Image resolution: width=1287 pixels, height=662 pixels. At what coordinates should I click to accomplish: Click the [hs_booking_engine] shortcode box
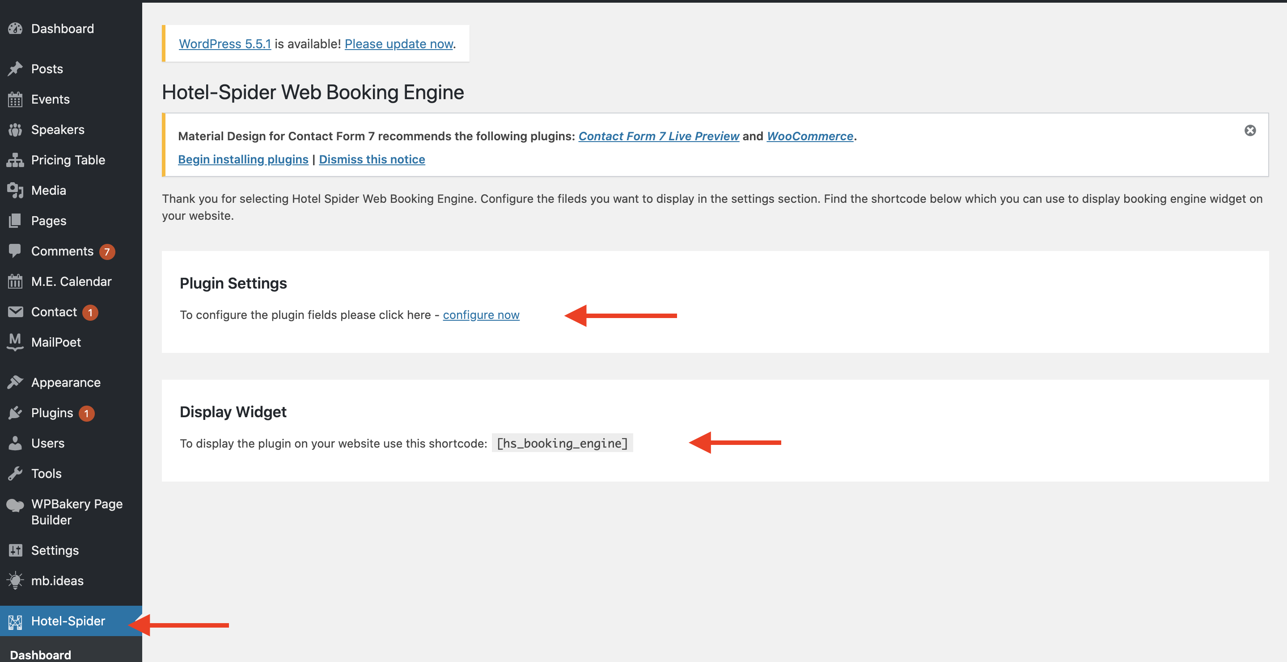(562, 443)
